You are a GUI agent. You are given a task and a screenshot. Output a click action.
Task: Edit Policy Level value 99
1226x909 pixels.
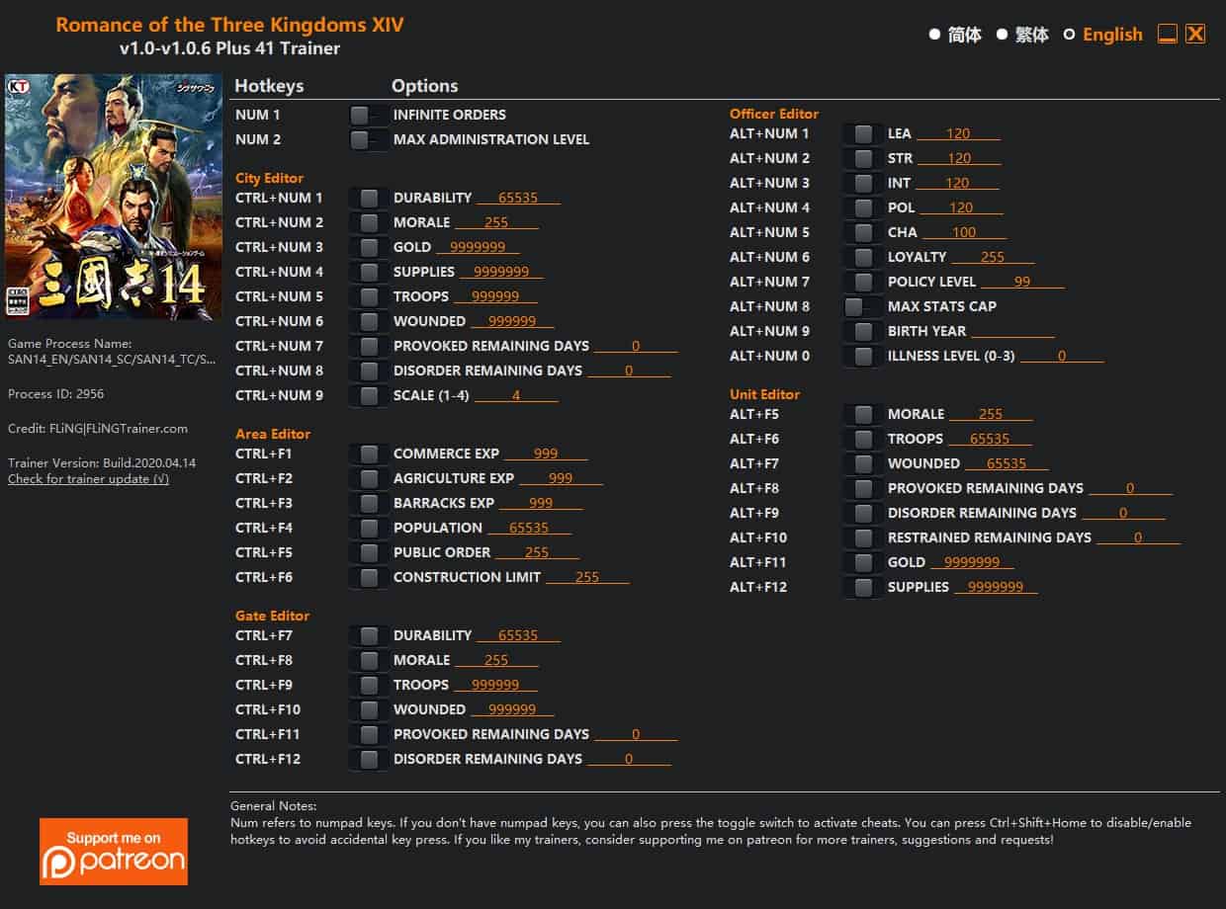click(1022, 282)
